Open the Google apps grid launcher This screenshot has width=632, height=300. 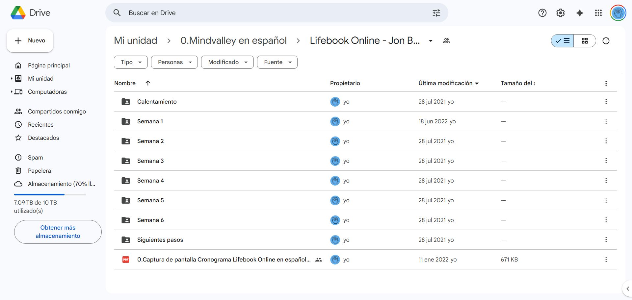(598, 13)
